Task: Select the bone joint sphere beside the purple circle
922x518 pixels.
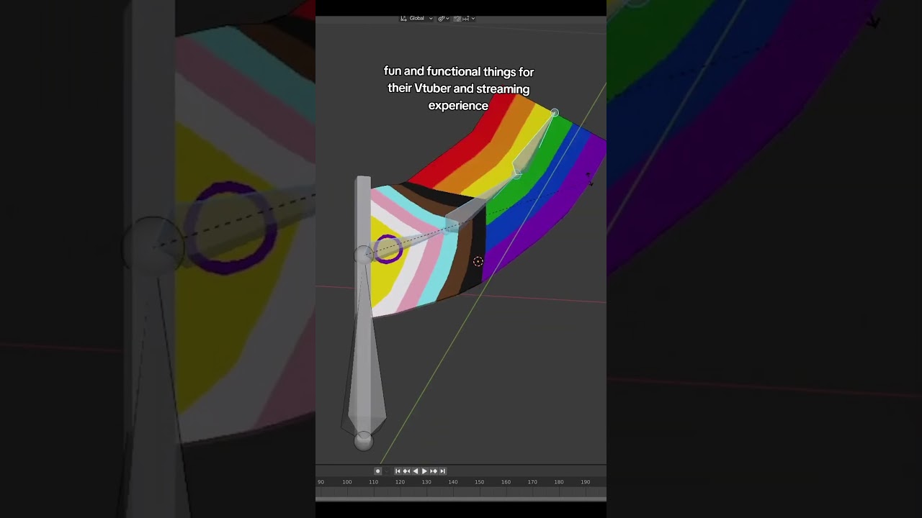Action: [x=364, y=255]
